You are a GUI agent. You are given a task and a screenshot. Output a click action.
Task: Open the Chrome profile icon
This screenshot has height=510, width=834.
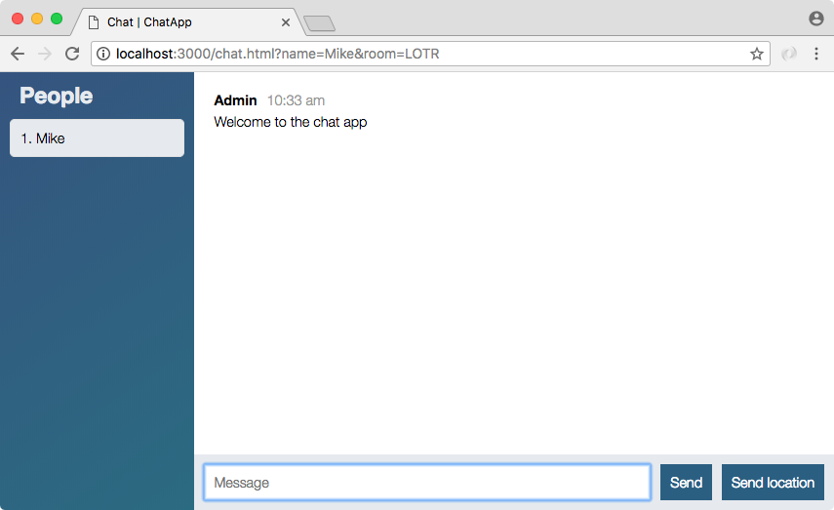(816, 19)
